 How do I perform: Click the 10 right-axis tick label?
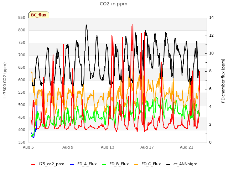click(211, 53)
